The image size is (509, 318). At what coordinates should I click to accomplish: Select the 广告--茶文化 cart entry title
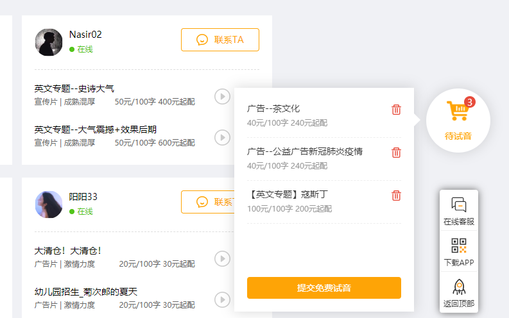point(273,108)
